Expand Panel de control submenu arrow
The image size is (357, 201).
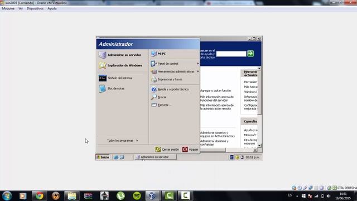click(x=198, y=64)
